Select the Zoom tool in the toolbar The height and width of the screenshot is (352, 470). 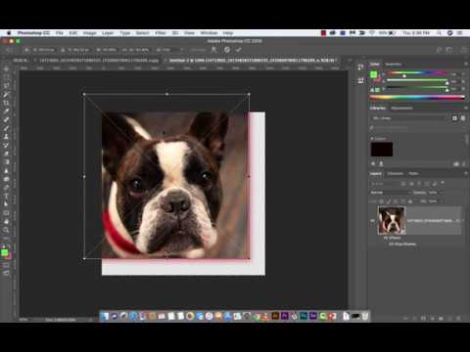coord(6,230)
